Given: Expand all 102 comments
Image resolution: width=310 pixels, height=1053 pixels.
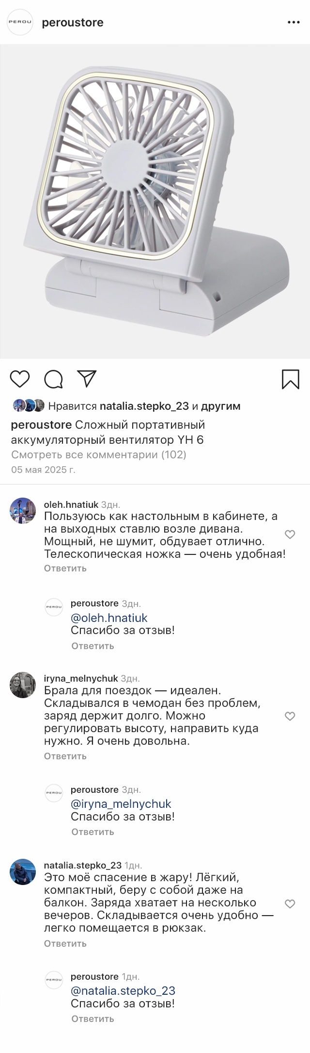Looking at the screenshot, I should click(x=98, y=454).
